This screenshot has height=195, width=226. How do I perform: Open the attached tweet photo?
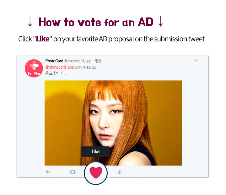[x=113, y=123]
